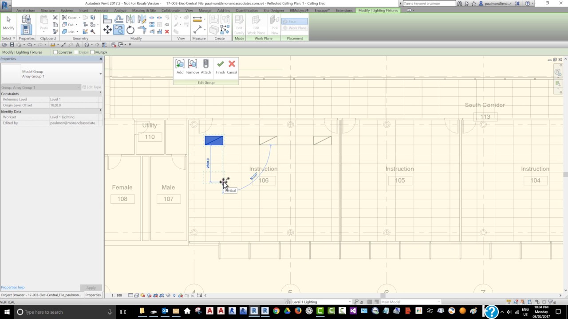The width and height of the screenshot is (568, 319).
Task: Open the Manage ribbon tab
Action: (x=205, y=10)
